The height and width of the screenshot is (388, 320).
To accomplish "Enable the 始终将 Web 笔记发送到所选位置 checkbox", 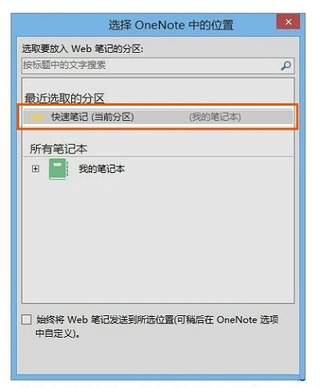I will pyautogui.click(x=26, y=319).
